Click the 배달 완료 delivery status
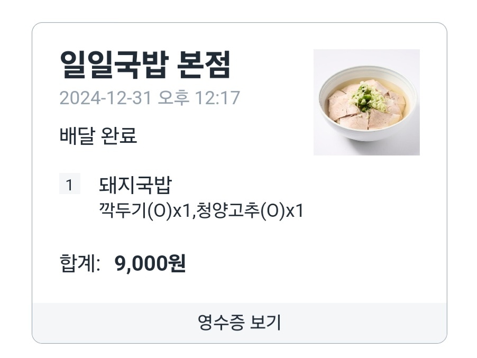The width and height of the screenshot is (477, 358). [98, 136]
